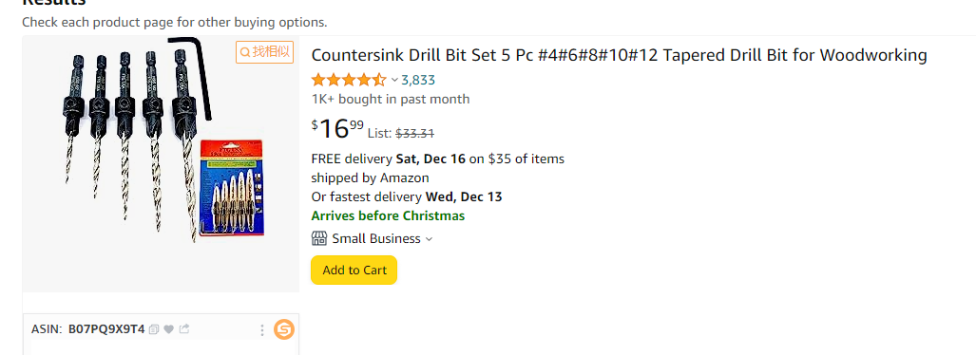The width and height of the screenshot is (976, 355).
Task: Click Arrives before Christmas text
Action: (388, 215)
